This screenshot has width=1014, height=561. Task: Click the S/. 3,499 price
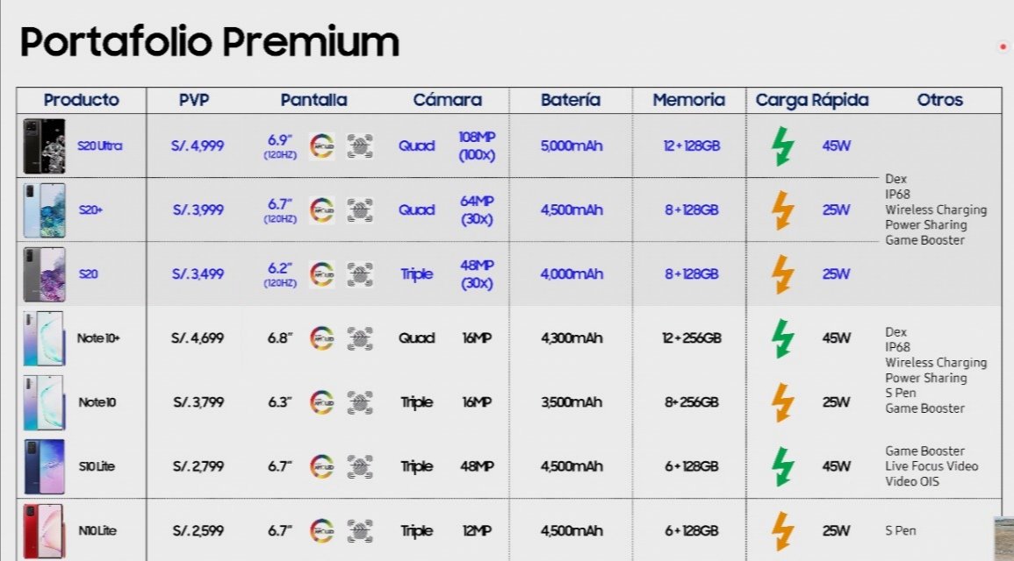pos(198,273)
